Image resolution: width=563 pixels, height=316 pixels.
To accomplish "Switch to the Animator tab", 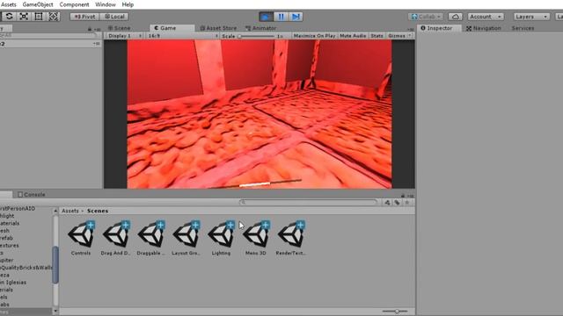I will click(x=260, y=28).
